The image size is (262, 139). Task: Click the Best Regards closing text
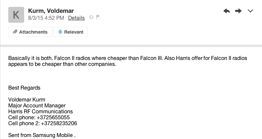coord(24,88)
